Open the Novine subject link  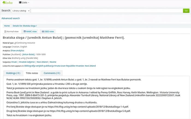[53, 62]
